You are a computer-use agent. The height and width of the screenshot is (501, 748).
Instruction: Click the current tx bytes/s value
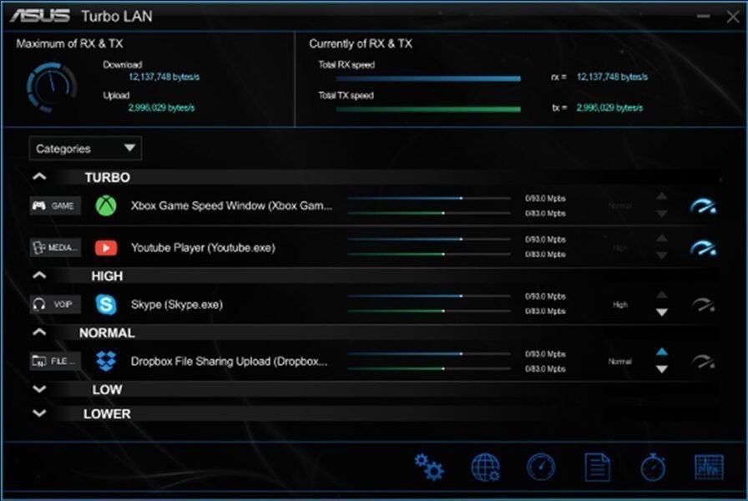pyautogui.click(x=609, y=108)
